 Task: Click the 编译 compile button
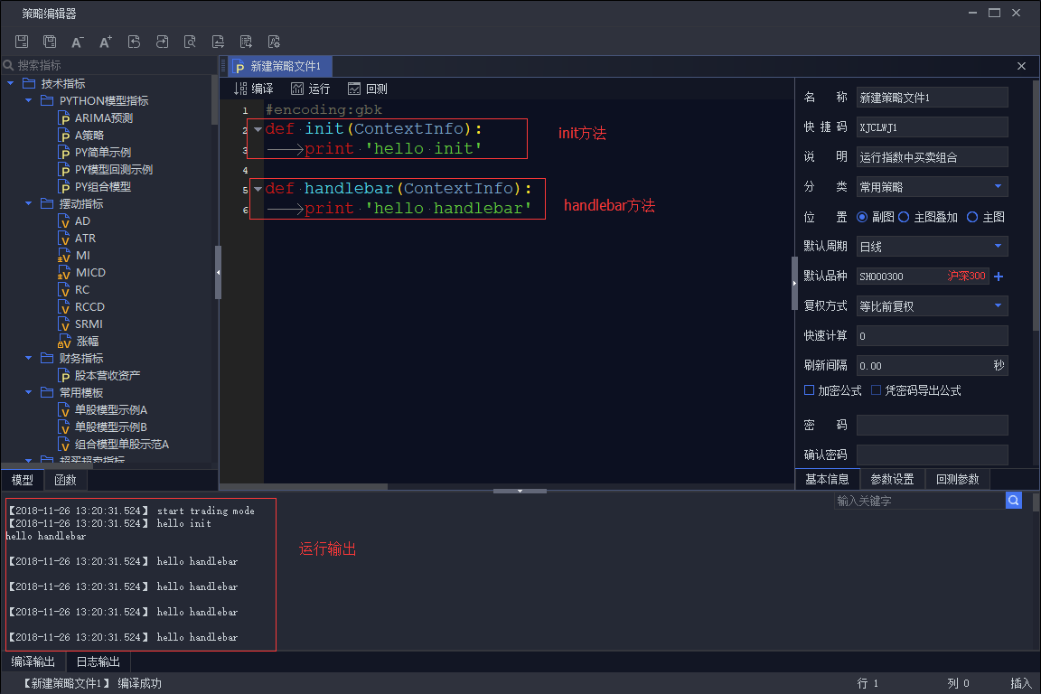pyautogui.click(x=254, y=89)
